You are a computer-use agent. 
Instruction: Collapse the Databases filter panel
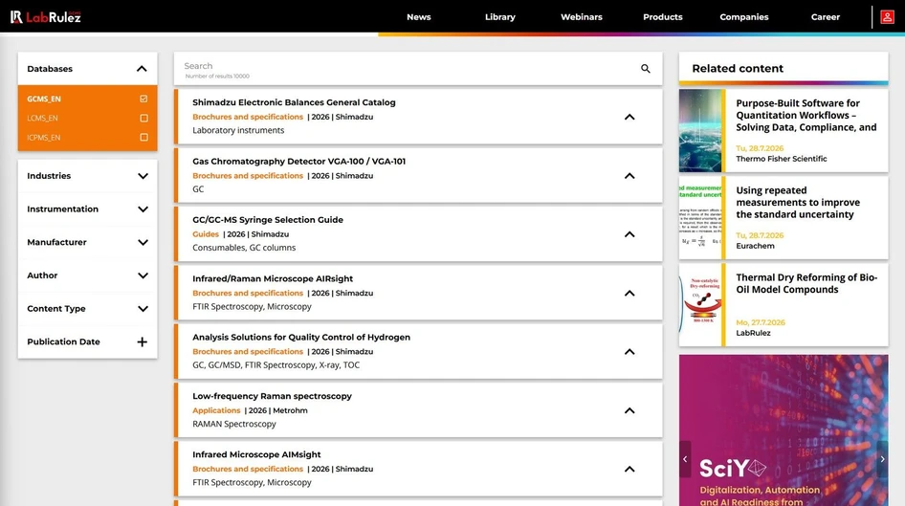142,69
